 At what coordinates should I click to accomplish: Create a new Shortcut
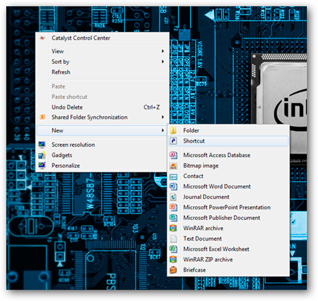pos(194,141)
